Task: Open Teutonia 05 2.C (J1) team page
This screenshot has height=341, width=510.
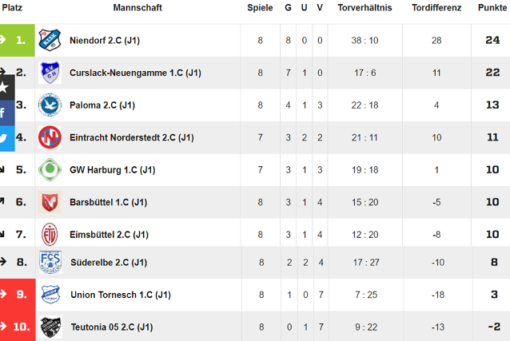Action: [x=112, y=327]
